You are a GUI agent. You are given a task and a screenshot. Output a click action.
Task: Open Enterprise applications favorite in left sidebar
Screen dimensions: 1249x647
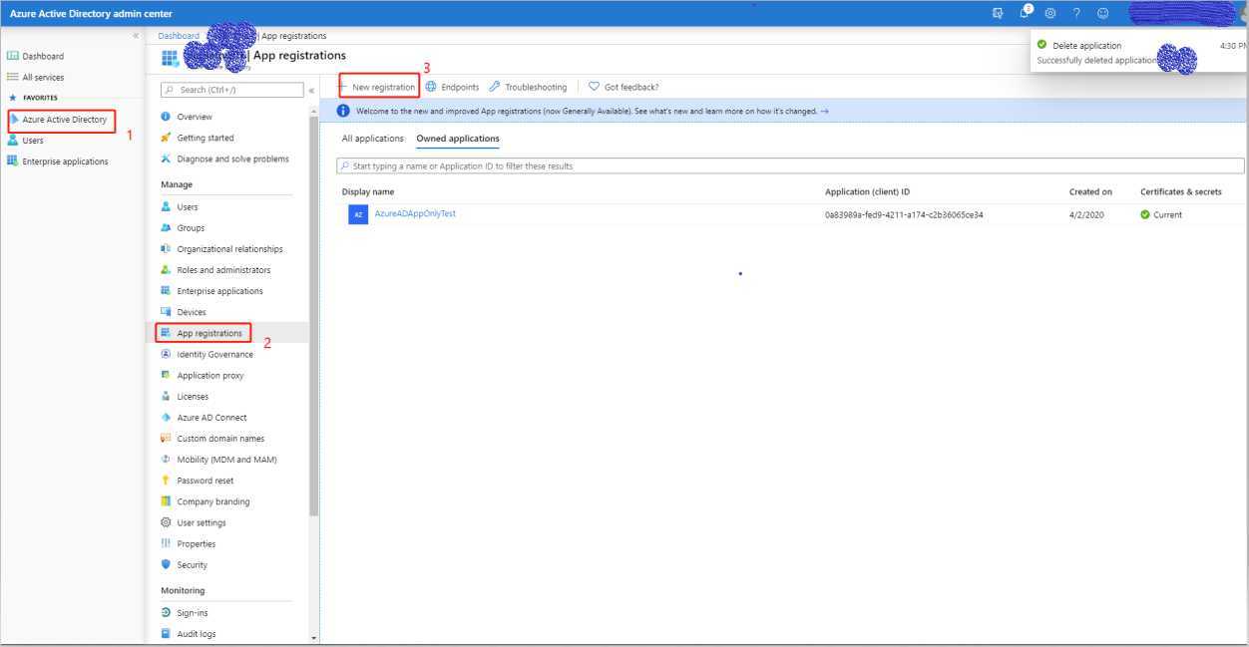point(65,162)
